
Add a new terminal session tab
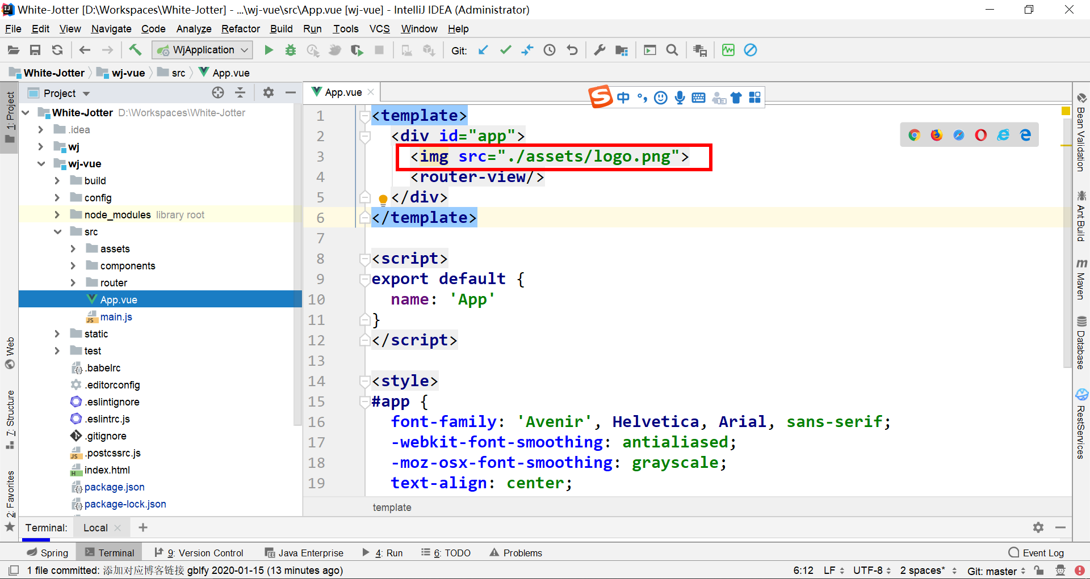tap(143, 527)
